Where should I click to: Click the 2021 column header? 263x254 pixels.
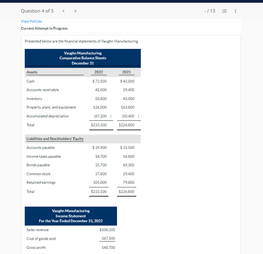(126, 72)
